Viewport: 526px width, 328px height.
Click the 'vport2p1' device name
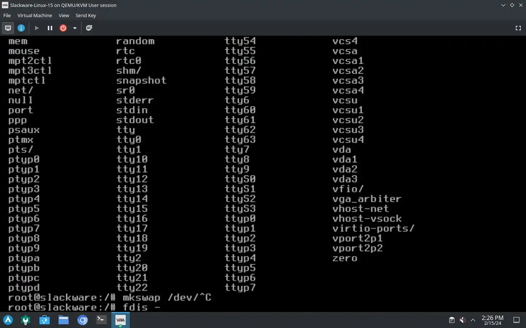click(357, 238)
